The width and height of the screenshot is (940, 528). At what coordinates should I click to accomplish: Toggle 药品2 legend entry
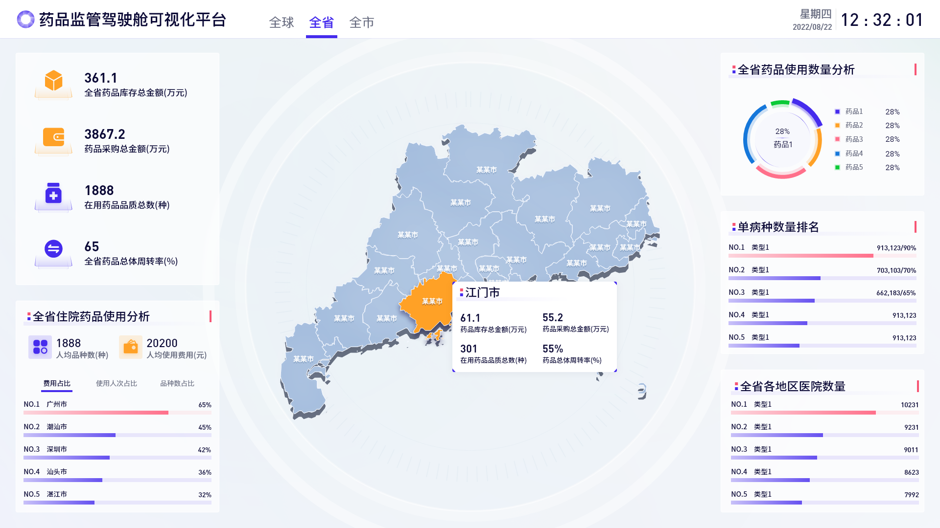[x=854, y=126]
